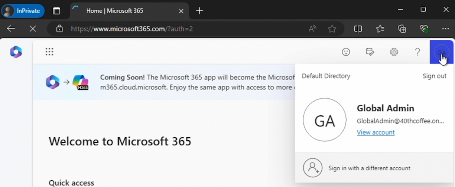Maximize the browser window
455x187 pixels.
pyautogui.click(x=423, y=10)
